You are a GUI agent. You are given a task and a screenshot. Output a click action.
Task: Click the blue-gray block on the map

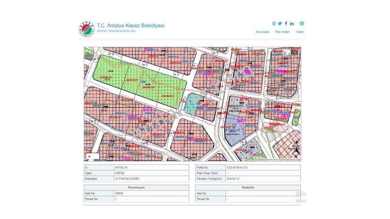click(x=234, y=130)
